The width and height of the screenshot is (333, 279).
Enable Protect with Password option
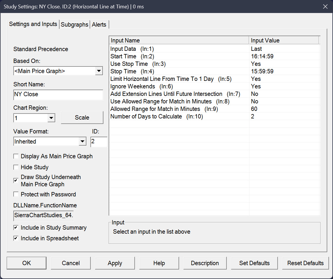[x=16, y=194]
